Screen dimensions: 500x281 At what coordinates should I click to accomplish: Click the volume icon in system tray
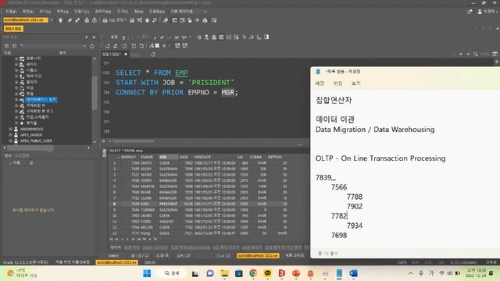click(450, 273)
